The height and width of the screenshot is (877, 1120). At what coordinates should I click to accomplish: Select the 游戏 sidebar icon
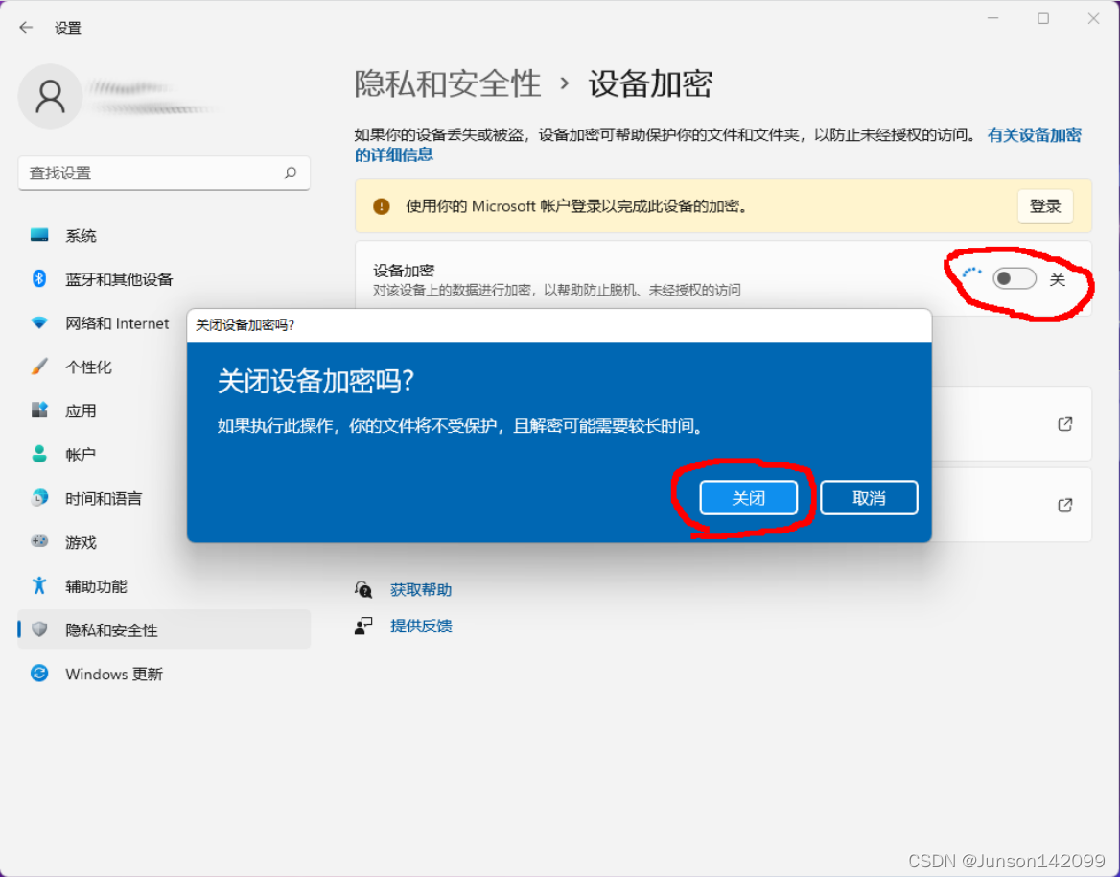pyautogui.click(x=82, y=542)
